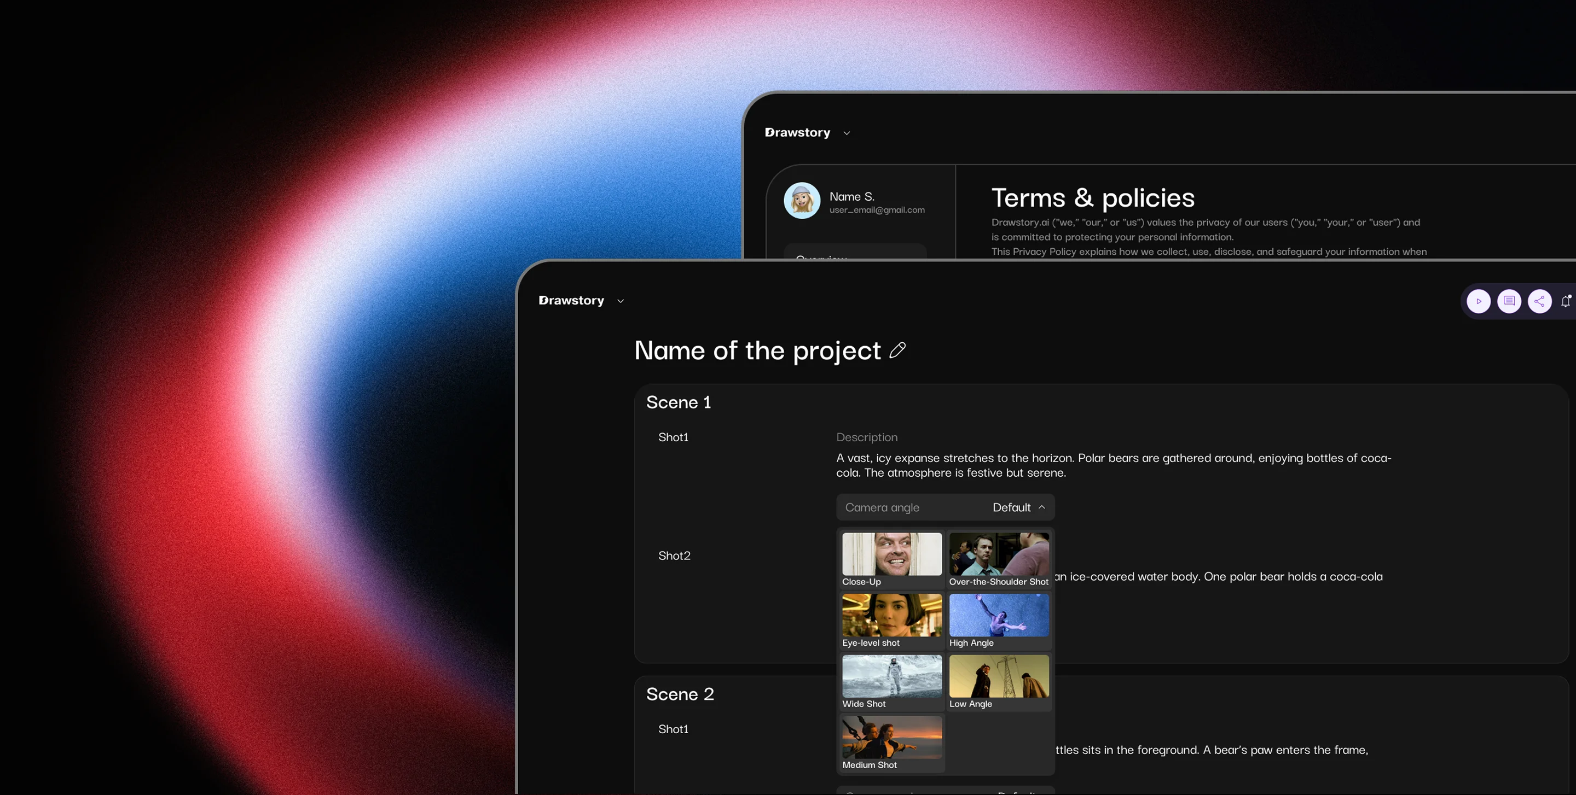Click the "Scene 1" heading

[679, 402]
